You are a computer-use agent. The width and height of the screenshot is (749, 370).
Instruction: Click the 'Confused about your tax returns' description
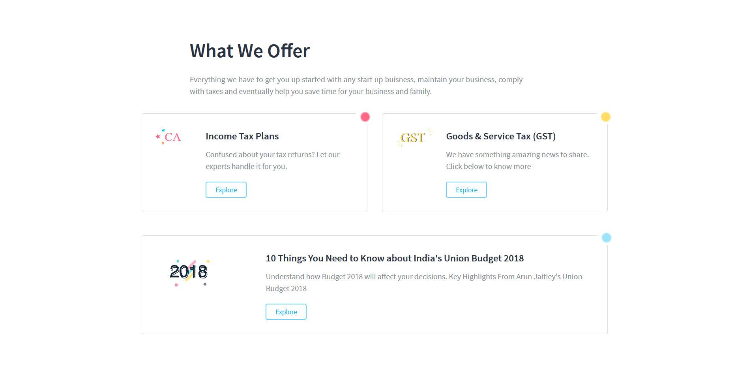point(273,160)
